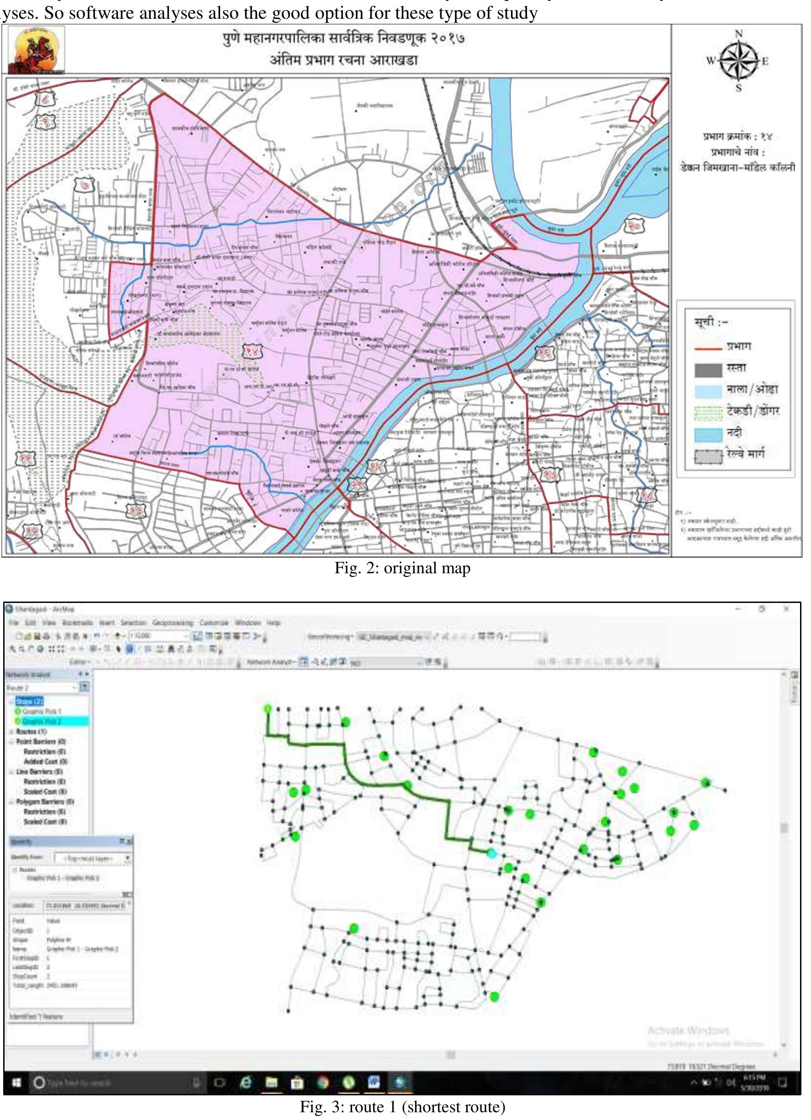
Task: Open the Microsoft Store taskbar icon
Action: [x=297, y=1083]
